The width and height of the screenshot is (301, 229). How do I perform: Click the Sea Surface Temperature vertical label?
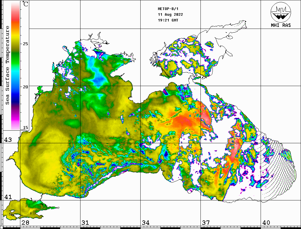(x=8, y=65)
